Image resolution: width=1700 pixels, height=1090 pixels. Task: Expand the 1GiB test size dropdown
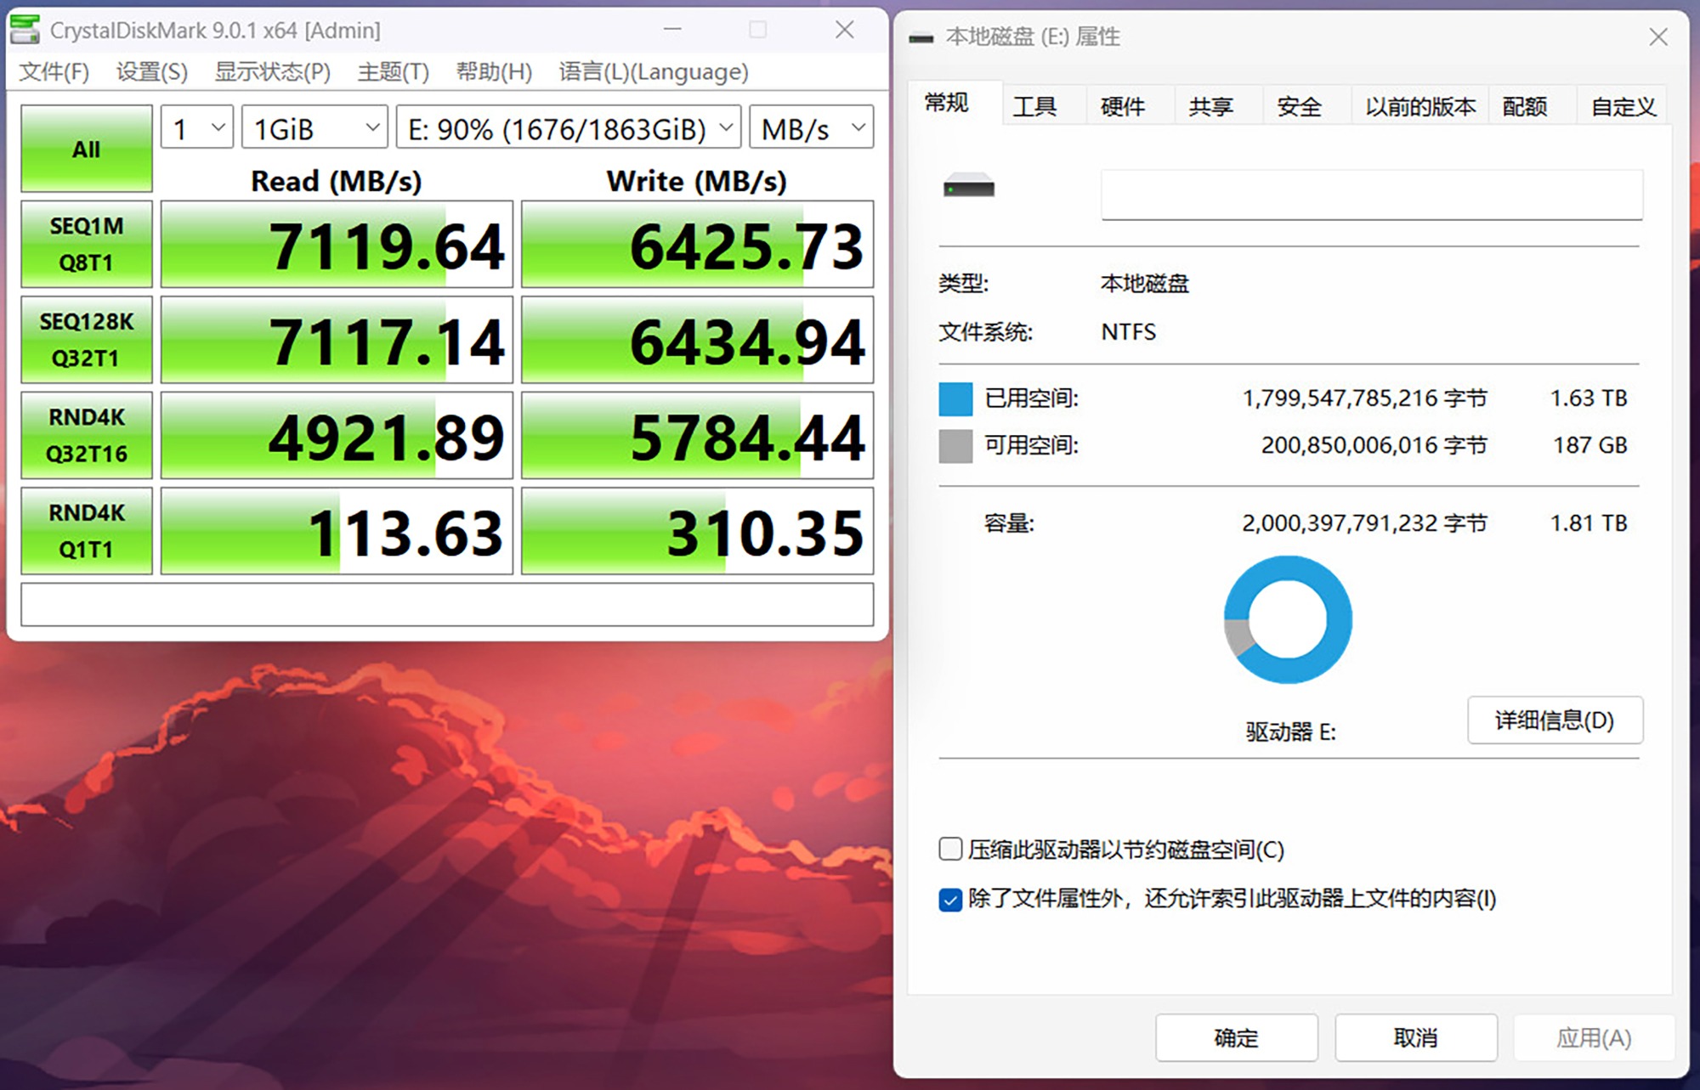pos(314,128)
